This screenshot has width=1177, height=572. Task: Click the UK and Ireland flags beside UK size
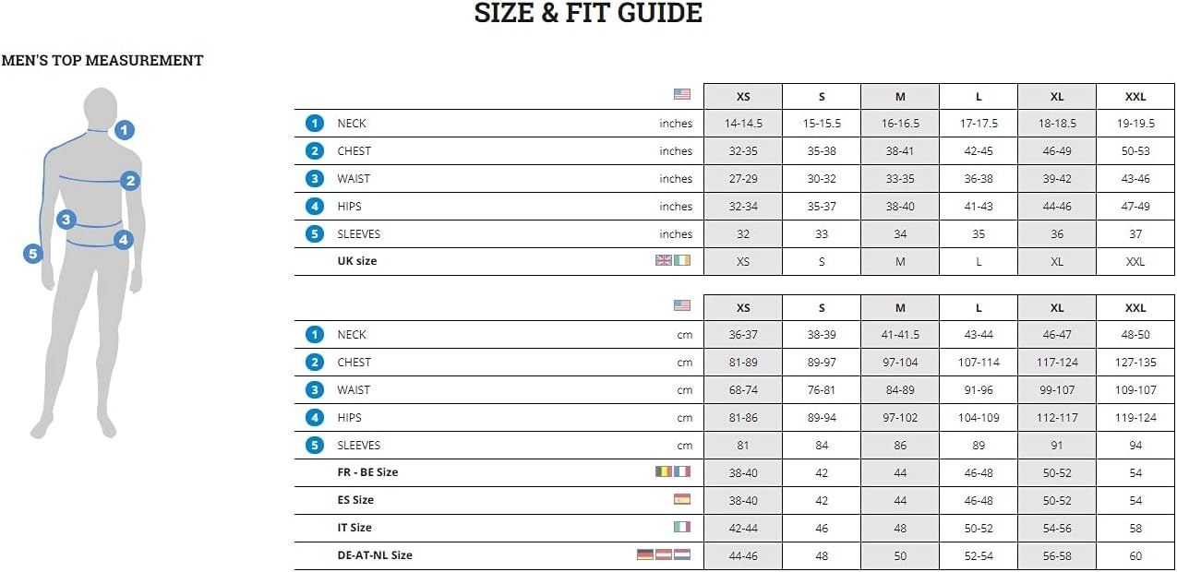[673, 261]
